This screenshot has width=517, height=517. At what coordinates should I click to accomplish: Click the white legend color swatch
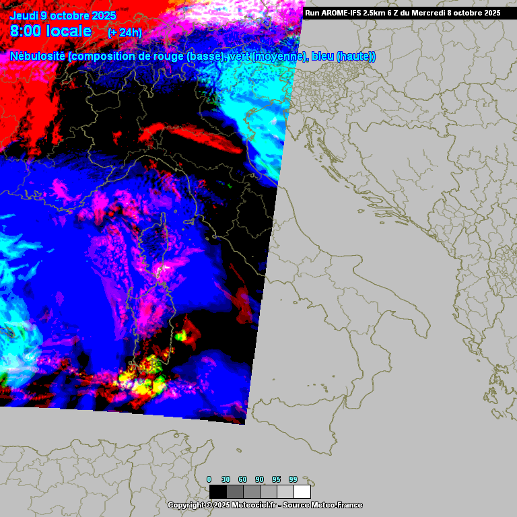pyautogui.click(x=302, y=491)
